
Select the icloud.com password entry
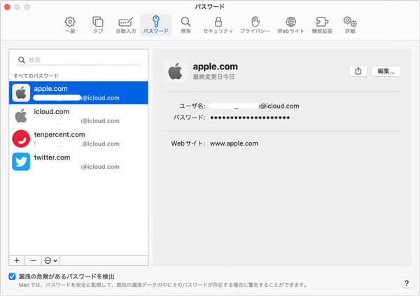(78, 115)
